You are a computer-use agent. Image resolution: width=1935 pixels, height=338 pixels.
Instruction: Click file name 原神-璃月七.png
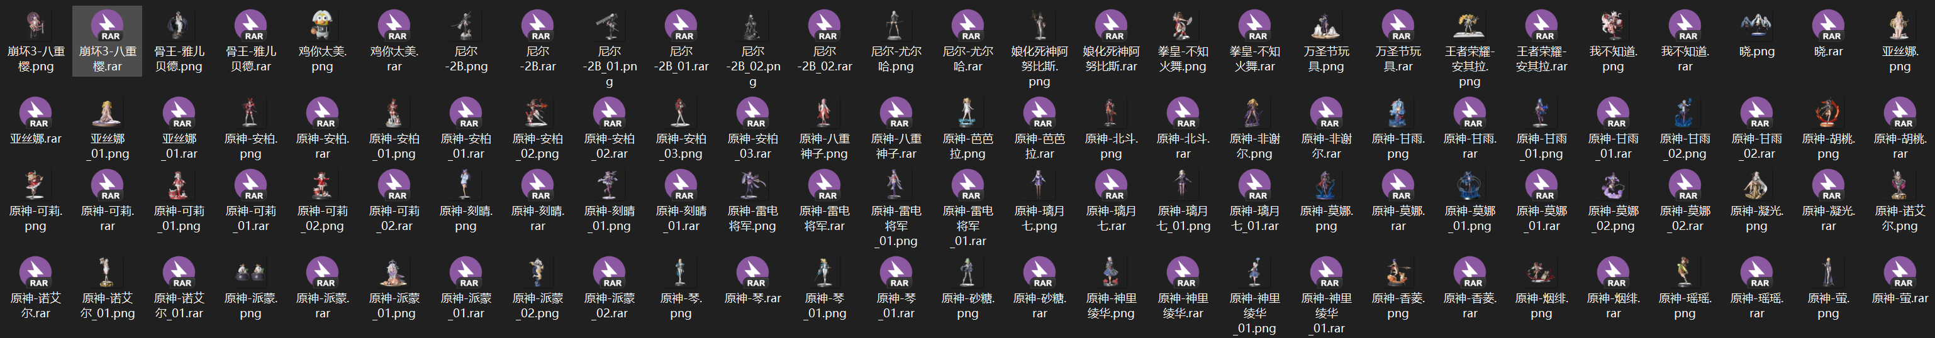click(x=1040, y=218)
